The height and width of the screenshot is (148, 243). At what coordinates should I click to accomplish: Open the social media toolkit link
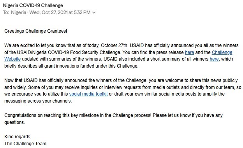(88, 94)
